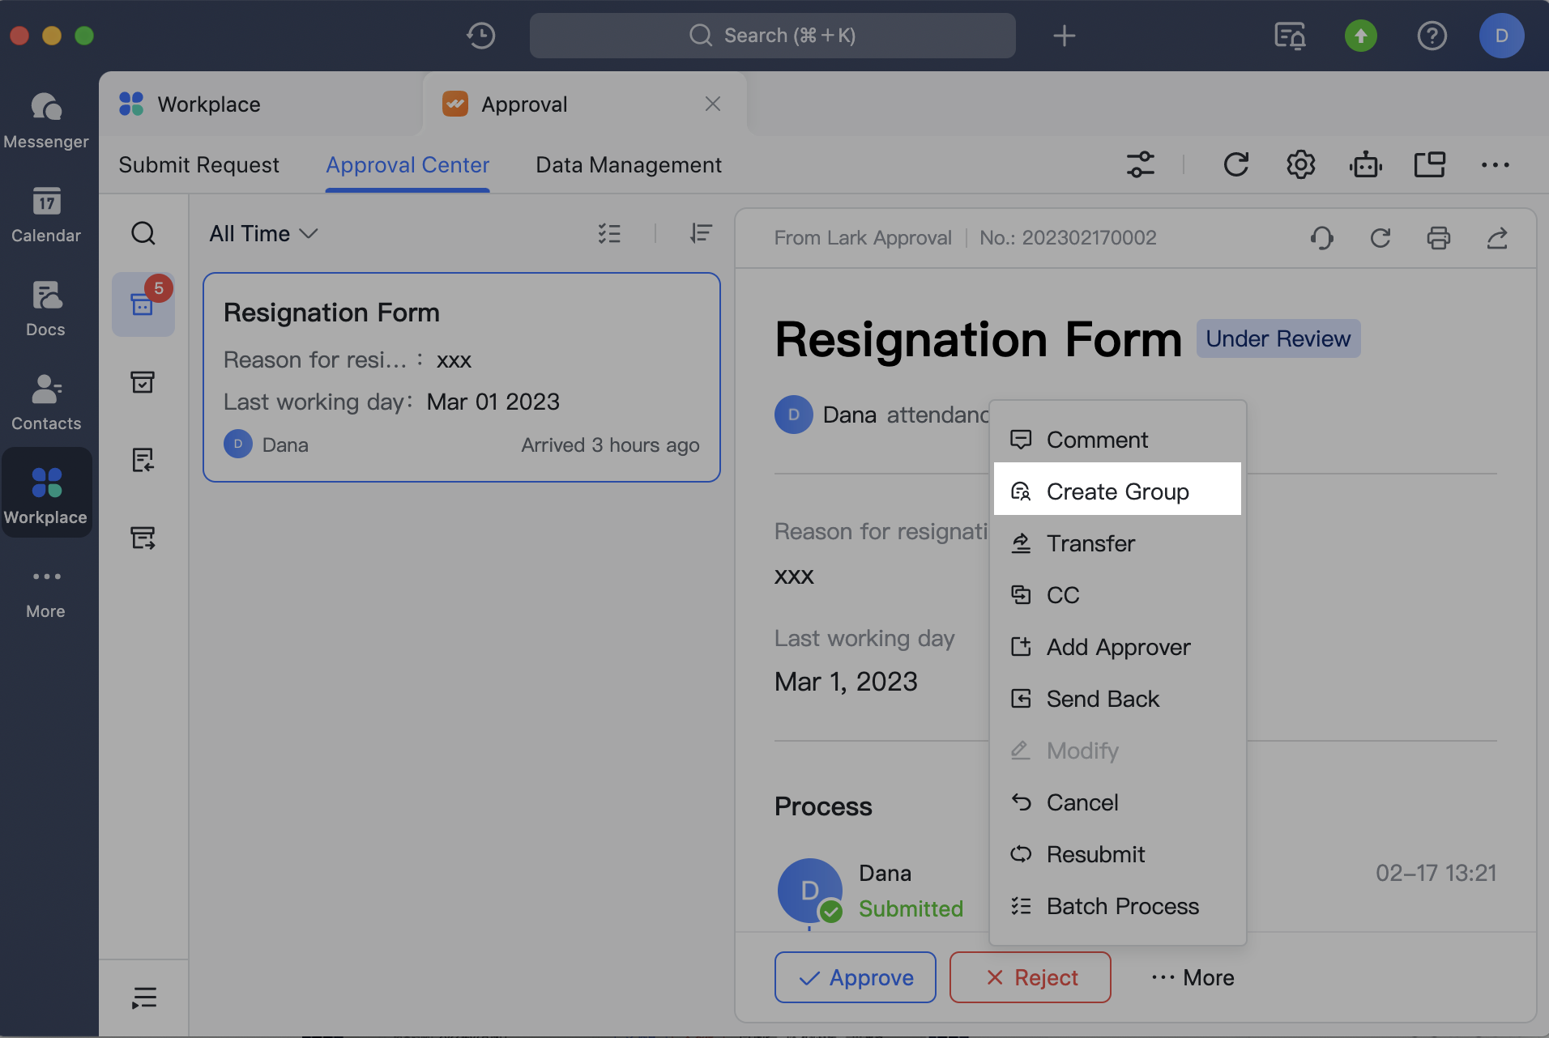
Task: Switch to the Data Management tab
Action: [x=628, y=165]
